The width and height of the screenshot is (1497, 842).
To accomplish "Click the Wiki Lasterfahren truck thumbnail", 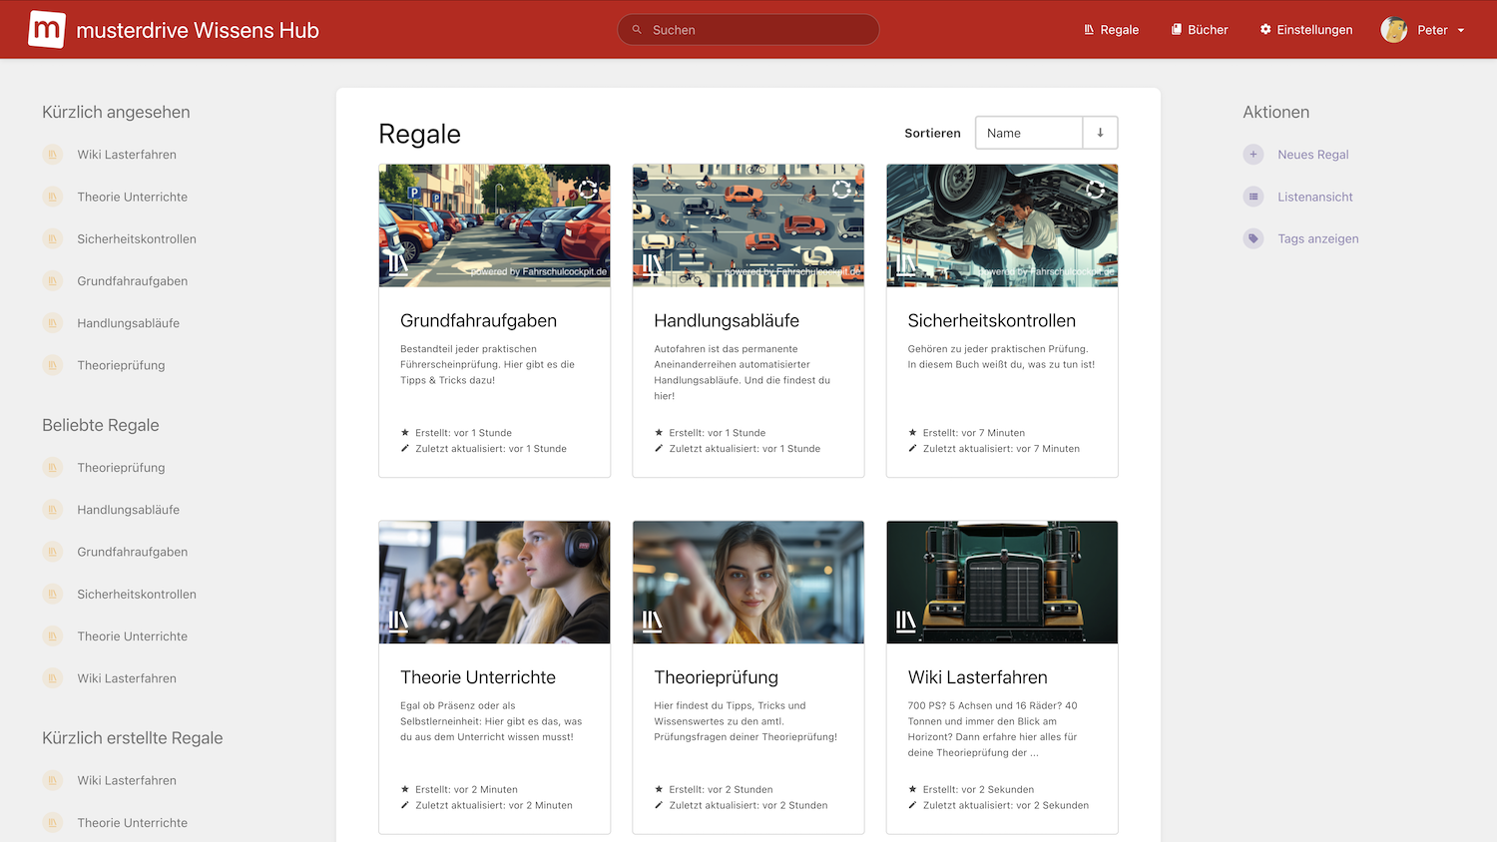I will [1001, 582].
